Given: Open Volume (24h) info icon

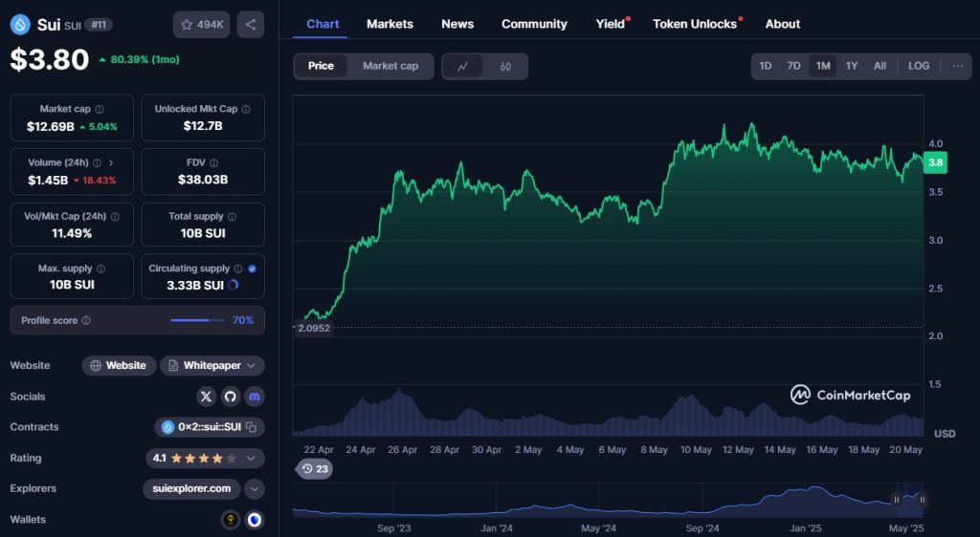Looking at the screenshot, I should pyautogui.click(x=97, y=162).
